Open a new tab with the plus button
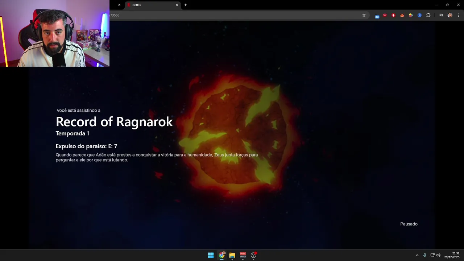 coord(186,5)
